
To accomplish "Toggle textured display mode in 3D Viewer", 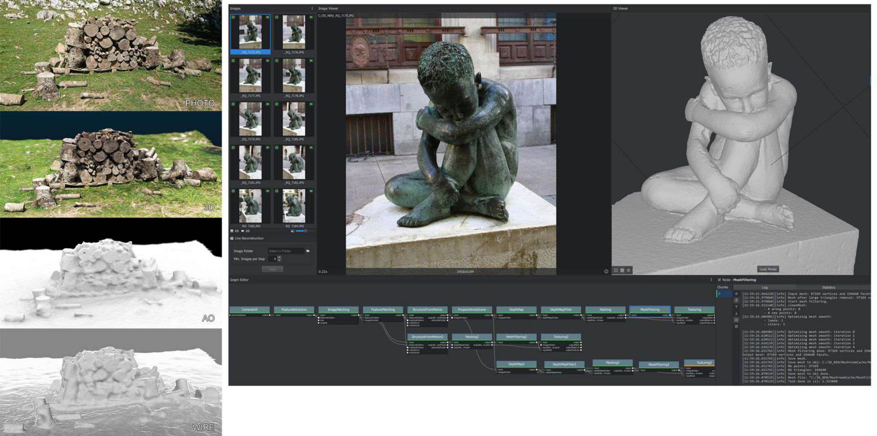I will pyautogui.click(x=629, y=270).
